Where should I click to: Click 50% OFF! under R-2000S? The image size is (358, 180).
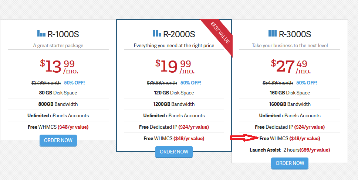click(x=191, y=83)
